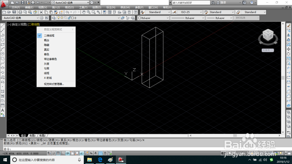Open the 修改(M) menu

tap(125, 8)
